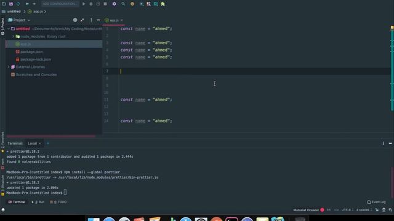Expand the node_modules folder
The width and height of the screenshot is (394, 221).
pyautogui.click(x=13, y=37)
